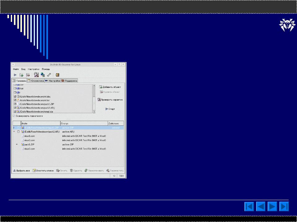Screen dimensions: 297x222
Task: Open the Настройки menu in the menu bar
Action: [x=33, y=69]
